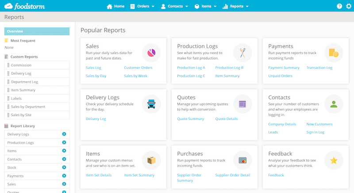This screenshot has width=354, height=193.
Task: Expand Contacts in Report Library
Action: [x=64, y=159]
